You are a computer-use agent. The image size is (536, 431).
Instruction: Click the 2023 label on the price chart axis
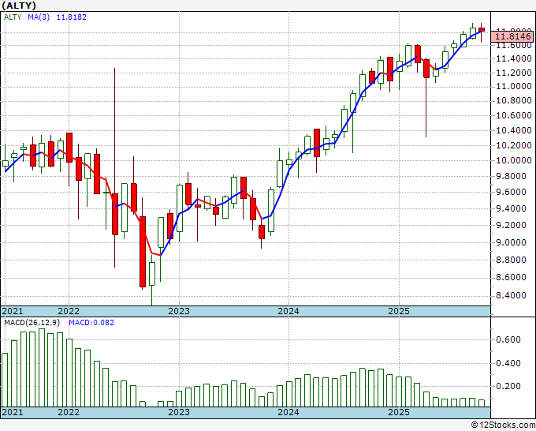tap(179, 311)
